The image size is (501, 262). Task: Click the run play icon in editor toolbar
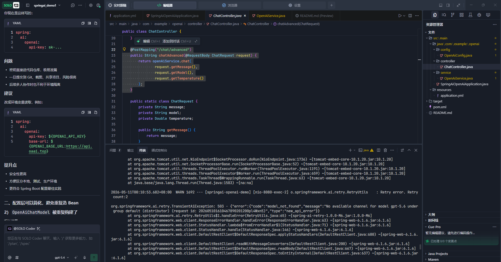400,16
